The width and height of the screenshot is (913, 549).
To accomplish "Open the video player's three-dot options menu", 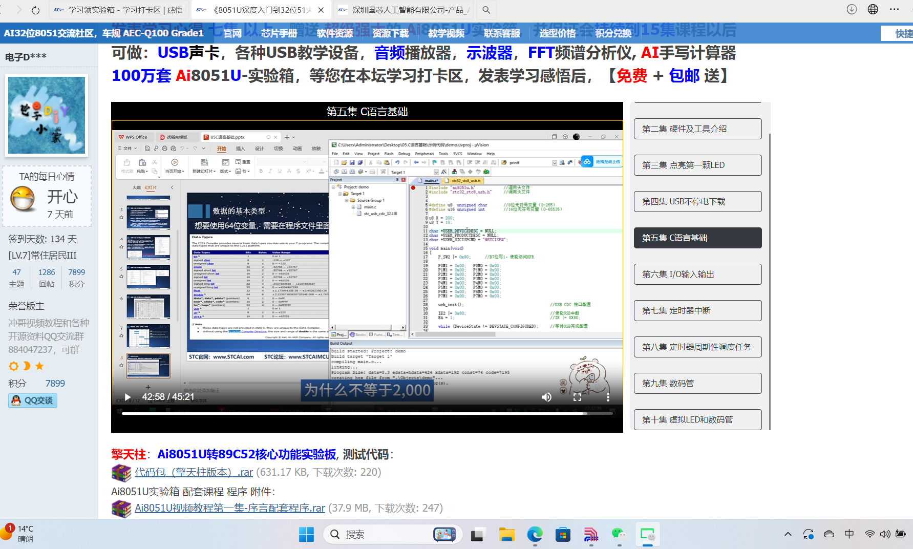I will tap(608, 397).
